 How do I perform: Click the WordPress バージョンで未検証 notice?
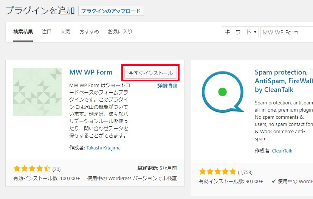point(132,178)
